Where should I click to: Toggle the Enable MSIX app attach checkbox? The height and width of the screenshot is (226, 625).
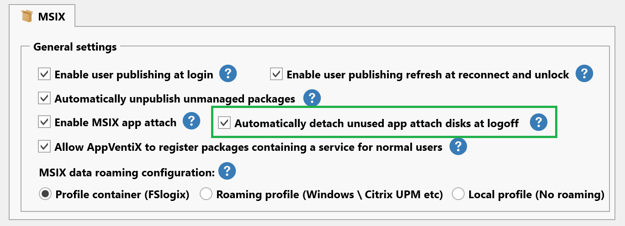tap(44, 122)
